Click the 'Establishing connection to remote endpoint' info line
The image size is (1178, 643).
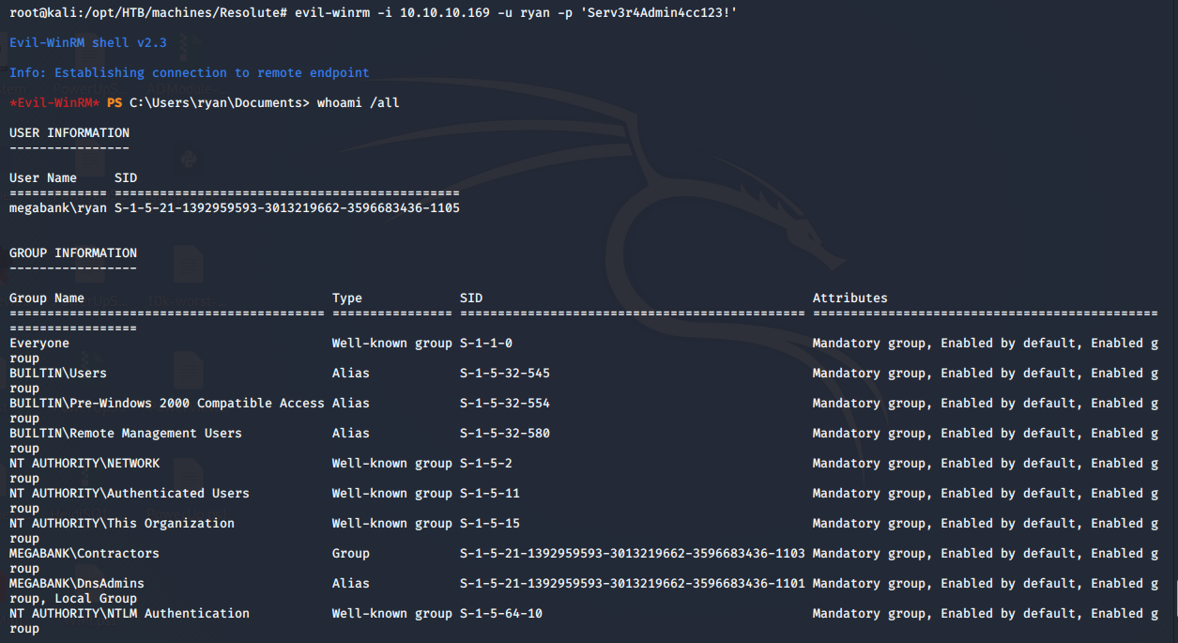211,72
